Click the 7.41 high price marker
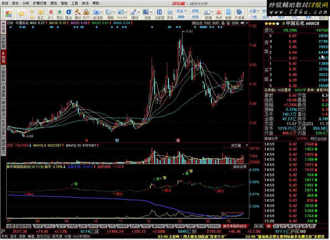The height and width of the screenshot is (240, 330). (189, 32)
